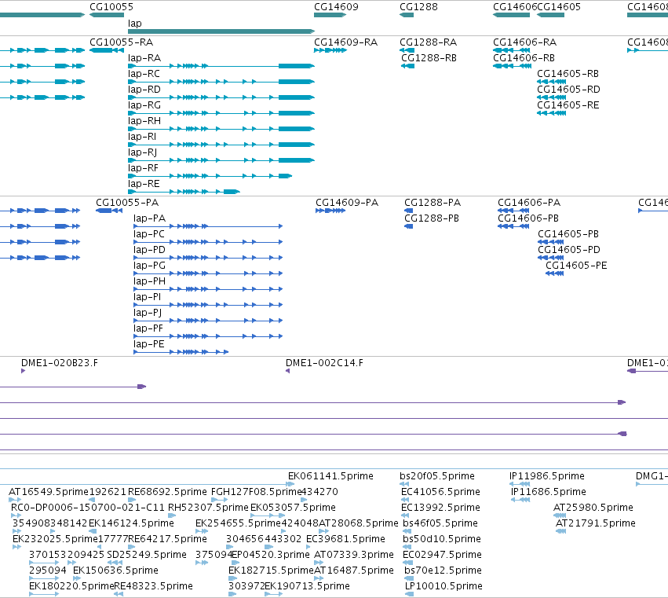Select the lap-PI protein label
Viewport: 668px width, 598px height.
[x=147, y=297]
